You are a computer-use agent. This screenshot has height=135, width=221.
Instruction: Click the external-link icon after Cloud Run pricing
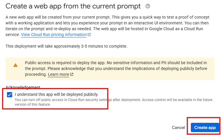pyautogui.click(x=89, y=35)
